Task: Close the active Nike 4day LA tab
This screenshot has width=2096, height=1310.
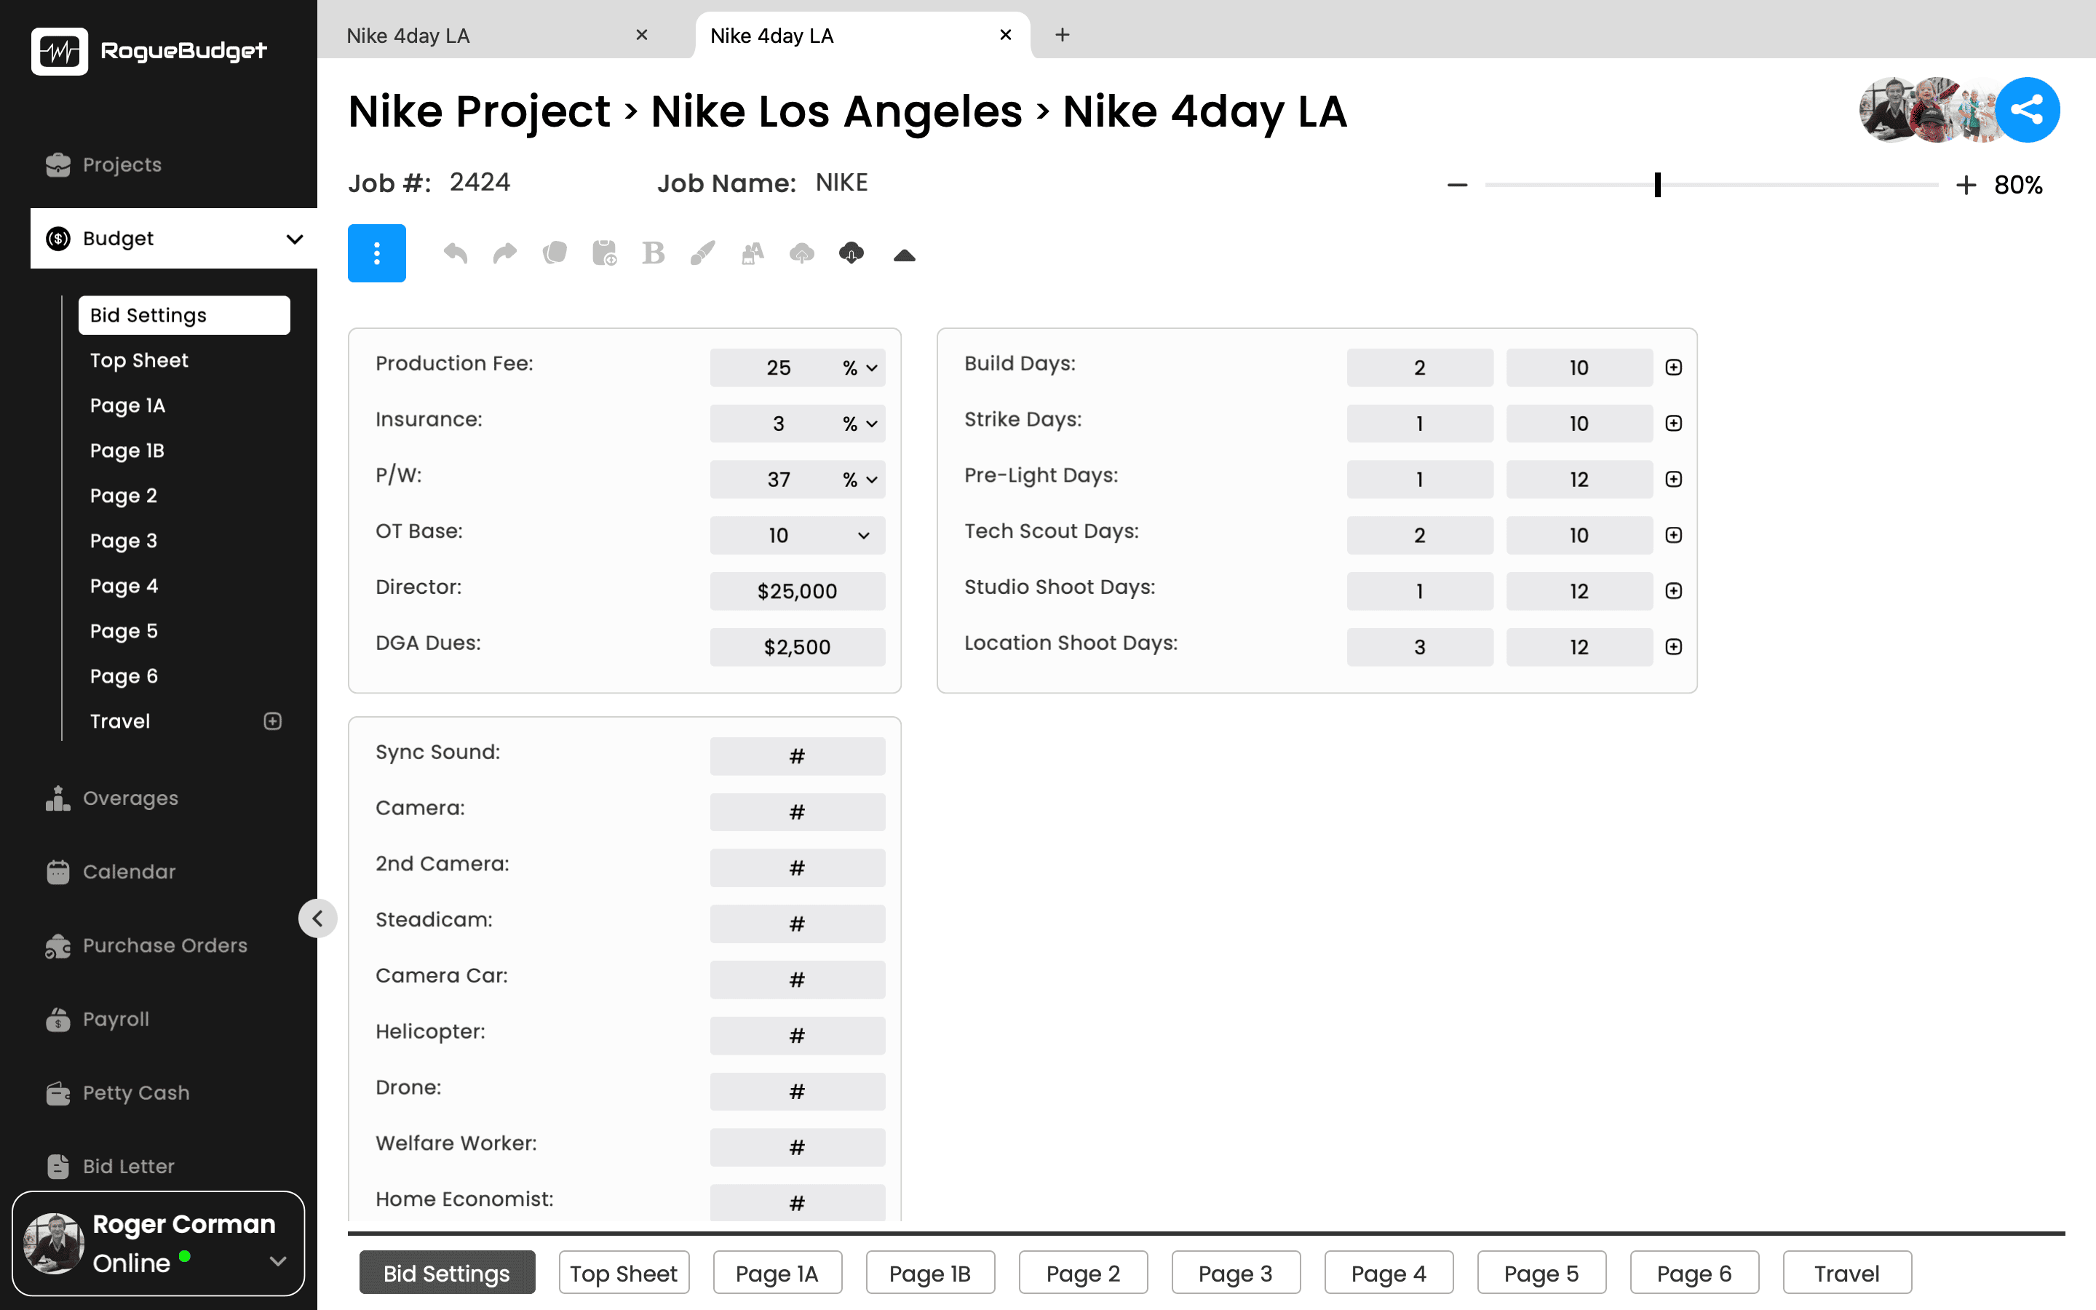Action: [1006, 35]
